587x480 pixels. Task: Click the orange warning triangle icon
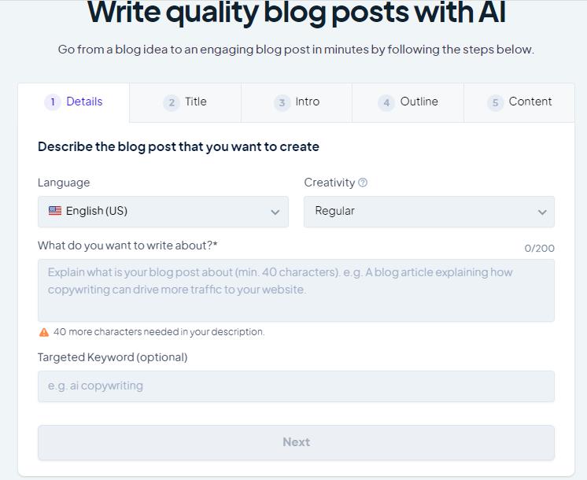tap(44, 332)
